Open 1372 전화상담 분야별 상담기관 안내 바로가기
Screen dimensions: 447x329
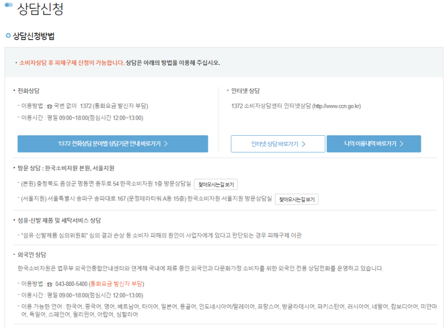(113, 144)
